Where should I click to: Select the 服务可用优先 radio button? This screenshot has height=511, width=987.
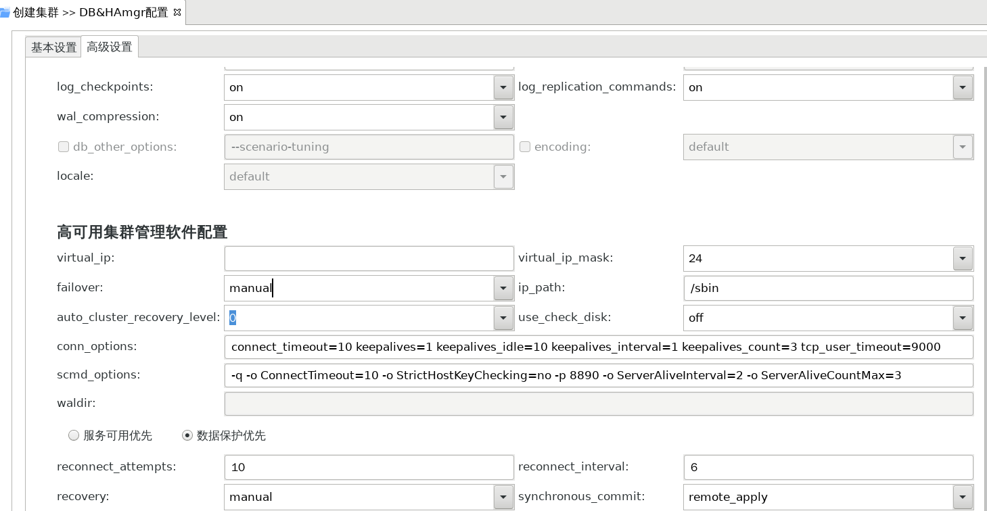(x=74, y=436)
